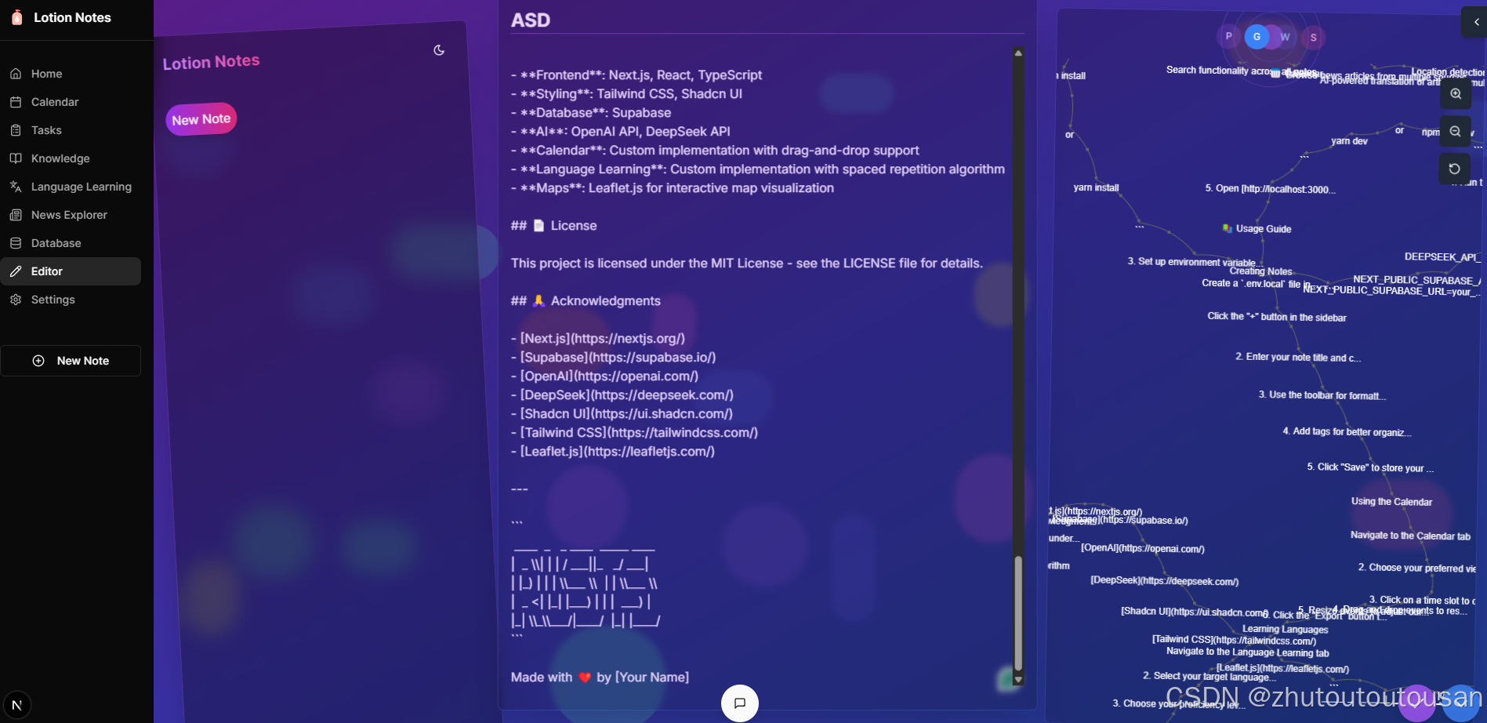This screenshot has width=1487, height=723.
Task: Click the Calendar icon in sidebar
Action: pos(16,102)
